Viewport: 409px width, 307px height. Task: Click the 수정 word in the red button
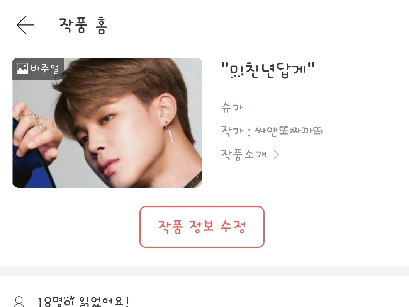pos(233,226)
